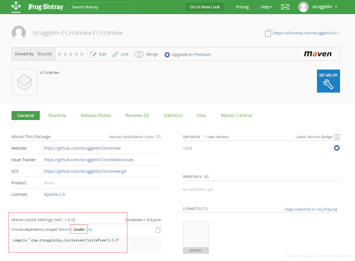
Task: Select the Maven dependency snippet
Action: (64, 230)
